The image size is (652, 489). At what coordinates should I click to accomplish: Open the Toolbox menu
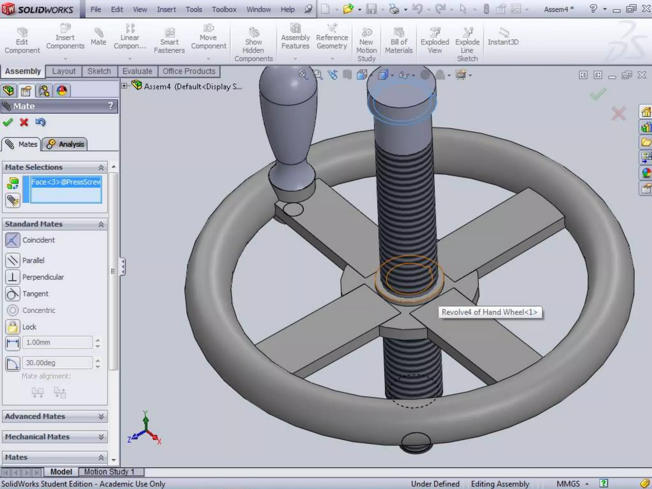(224, 10)
